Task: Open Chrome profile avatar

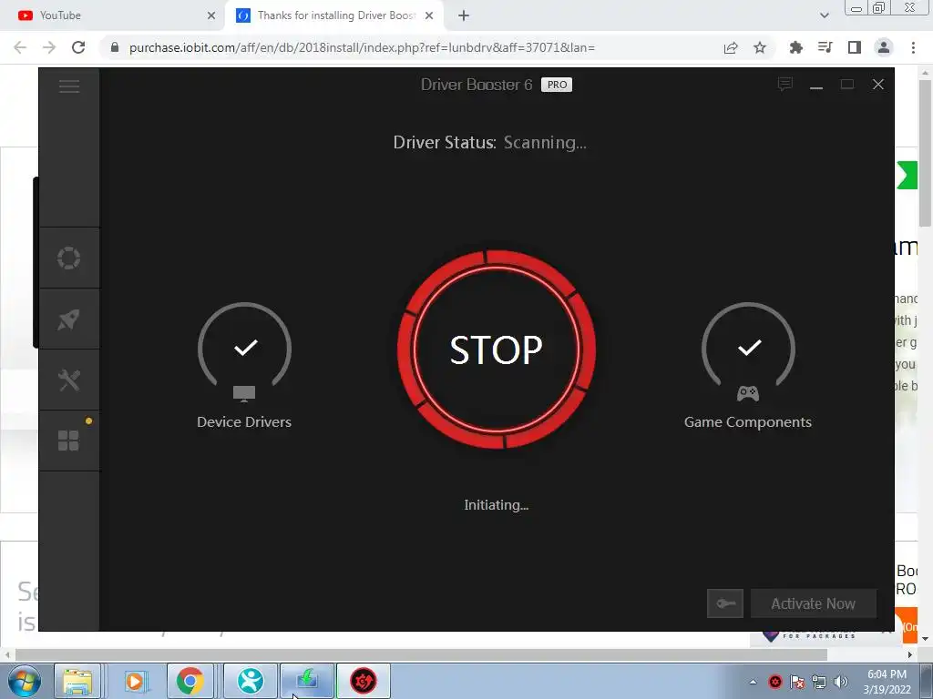Action: pyautogui.click(x=884, y=47)
